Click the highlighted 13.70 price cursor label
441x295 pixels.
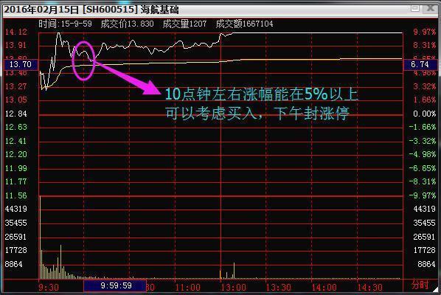[x=21, y=64]
